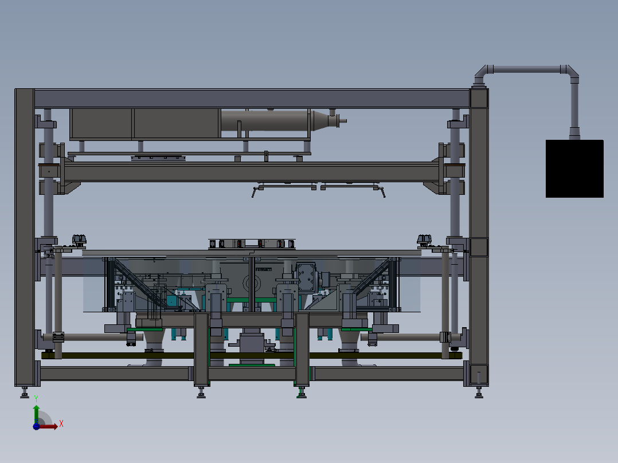Select the left vertical frame column
Screen dimensions: 618x463
point(25,237)
